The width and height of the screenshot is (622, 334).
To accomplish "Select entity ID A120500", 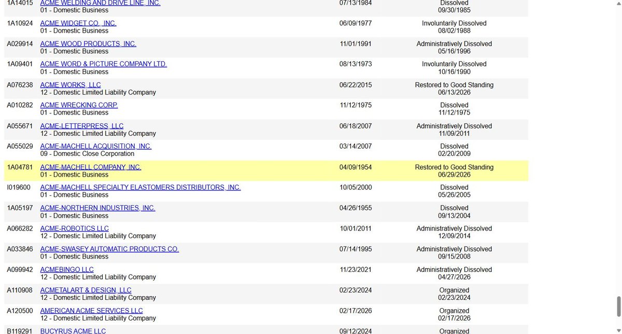I will (x=20, y=311).
